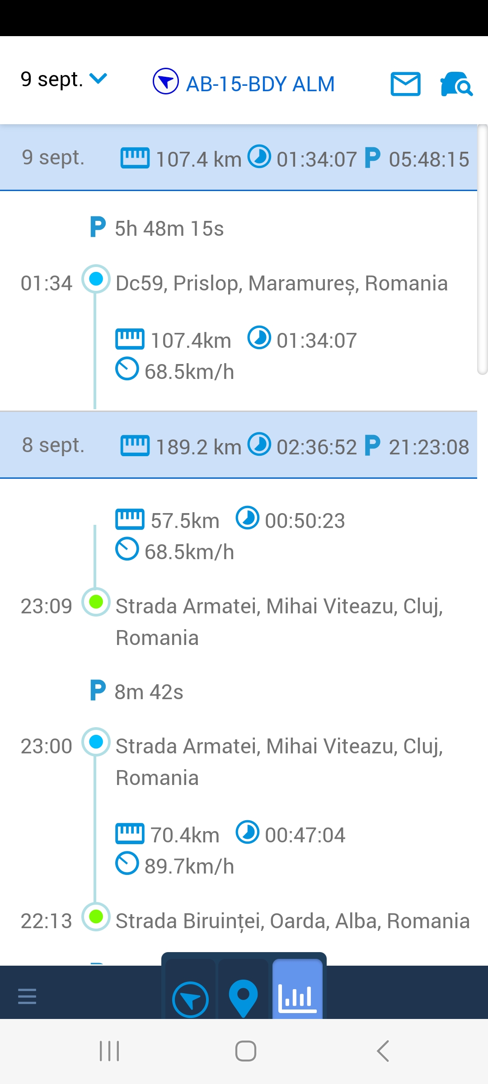The width and height of the screenshot is (488, 1084).
Task: Tap the 23:00 blue stop marker
Action: 96,742
